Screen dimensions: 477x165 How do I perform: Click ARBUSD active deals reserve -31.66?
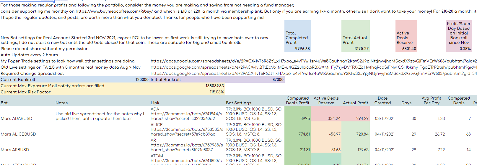(x=335, y=150)
